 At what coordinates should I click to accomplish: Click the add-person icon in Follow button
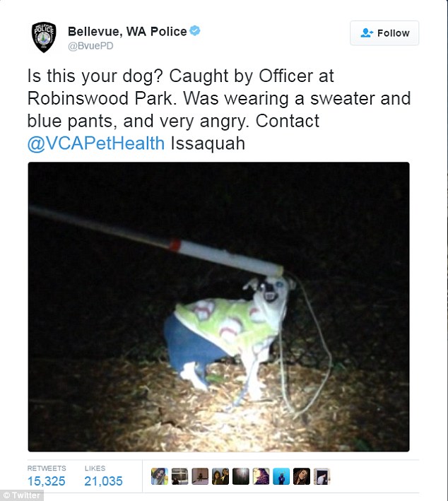pyautogui.click(x=367, y=33)
